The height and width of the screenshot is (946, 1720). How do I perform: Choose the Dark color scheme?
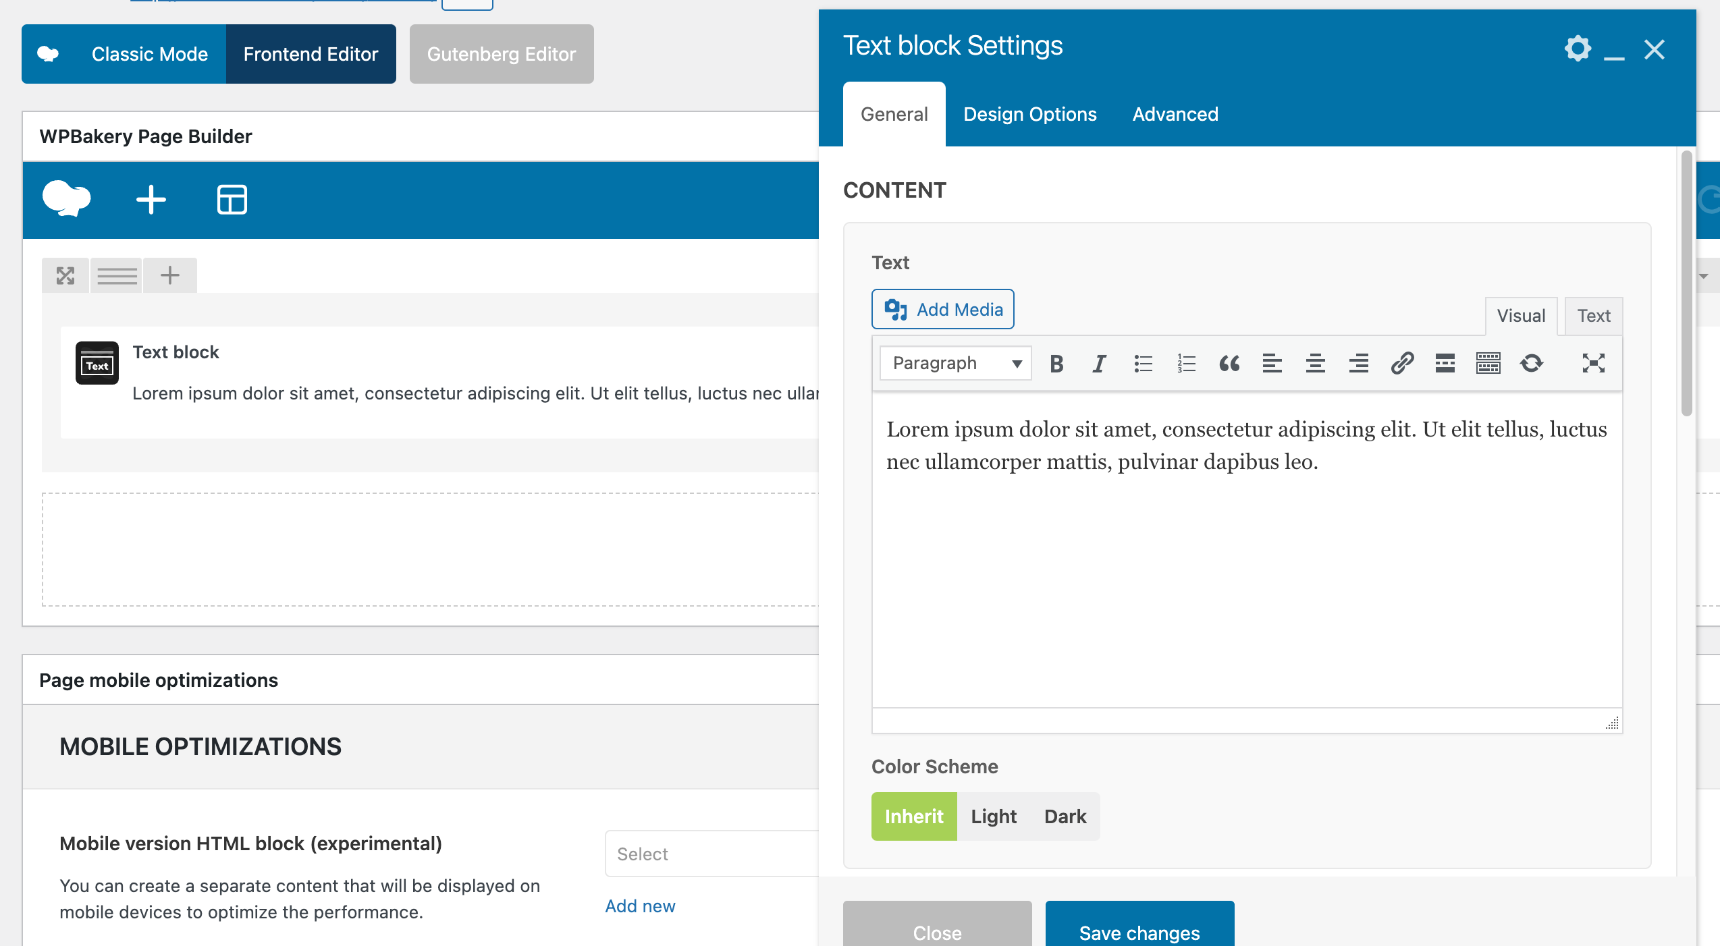point(1065,816)
